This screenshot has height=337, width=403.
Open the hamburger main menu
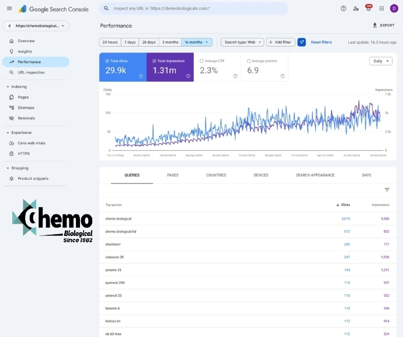pyautogui.click(x=9, y=9)
